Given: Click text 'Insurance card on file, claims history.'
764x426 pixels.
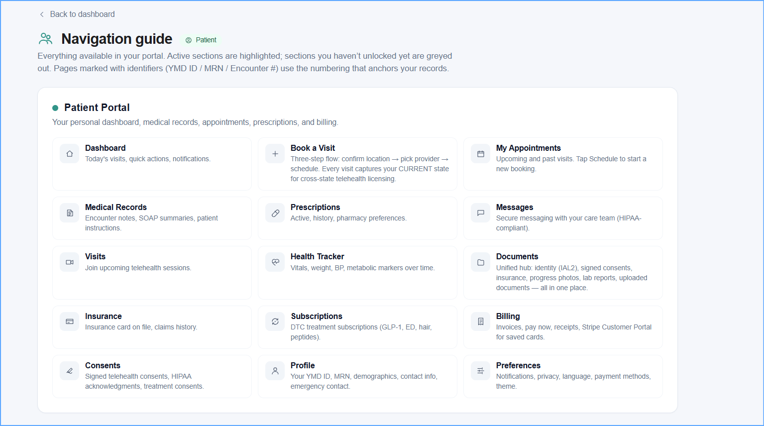Looking at the screenshot, I should [x=141, y=327].
